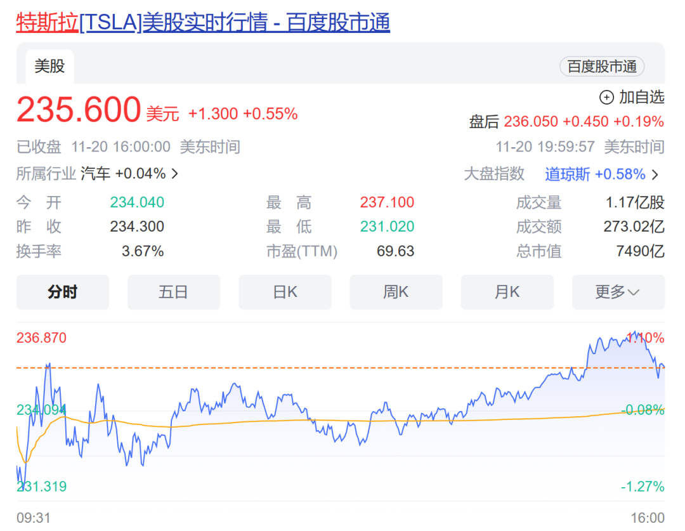Click the change value +1.300
685x531 pixels.
coord(212,114)
